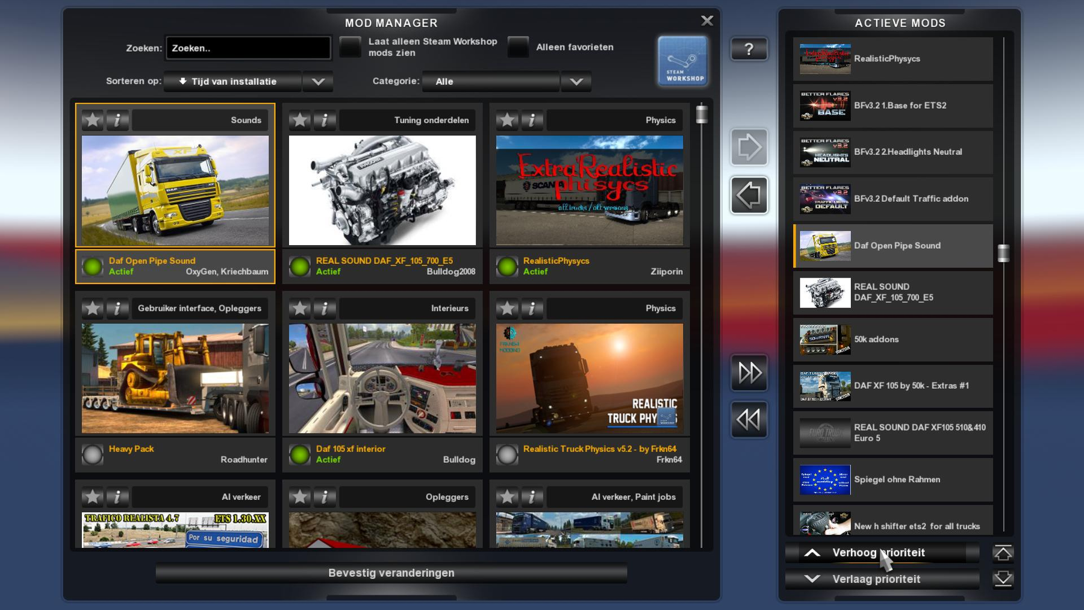This screenshot has height=610, width=1084.
Task: Move mod to top priority
Action: (x=1003, y=553)
